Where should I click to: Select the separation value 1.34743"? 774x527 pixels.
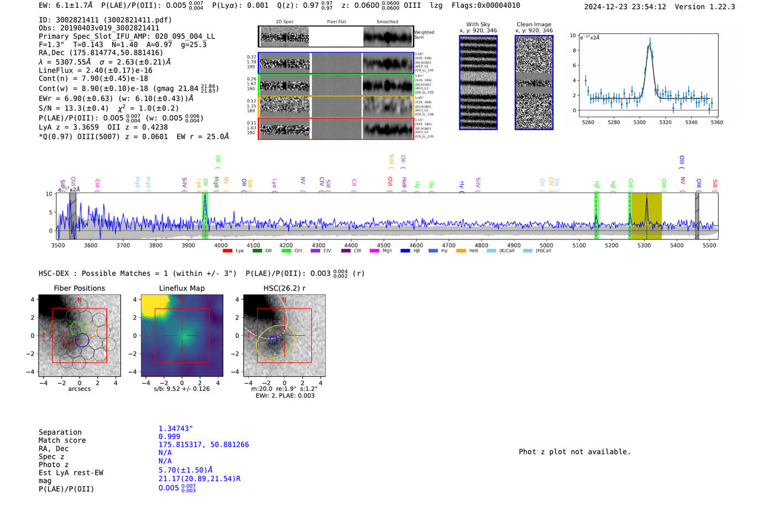(x=175, y=429)
